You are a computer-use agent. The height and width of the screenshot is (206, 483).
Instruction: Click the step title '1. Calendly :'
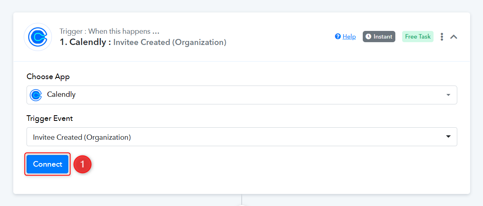pos(85,42)
